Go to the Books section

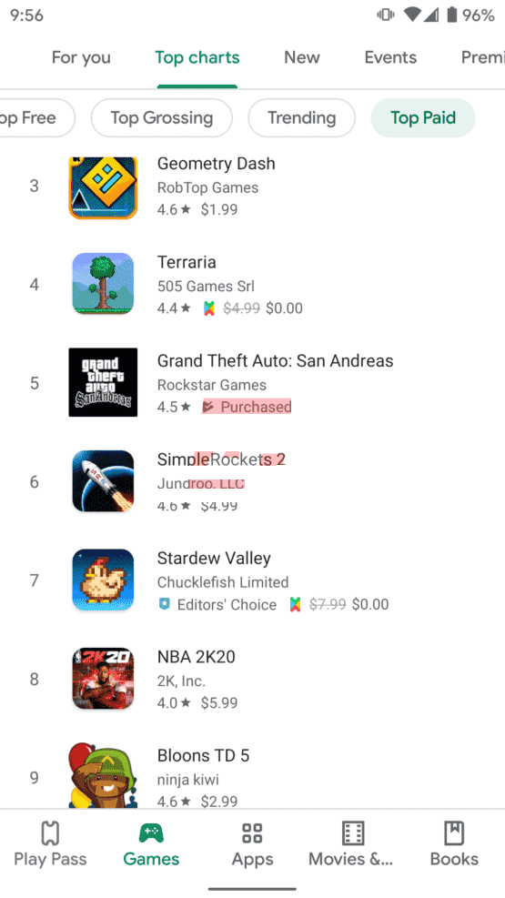454,844
